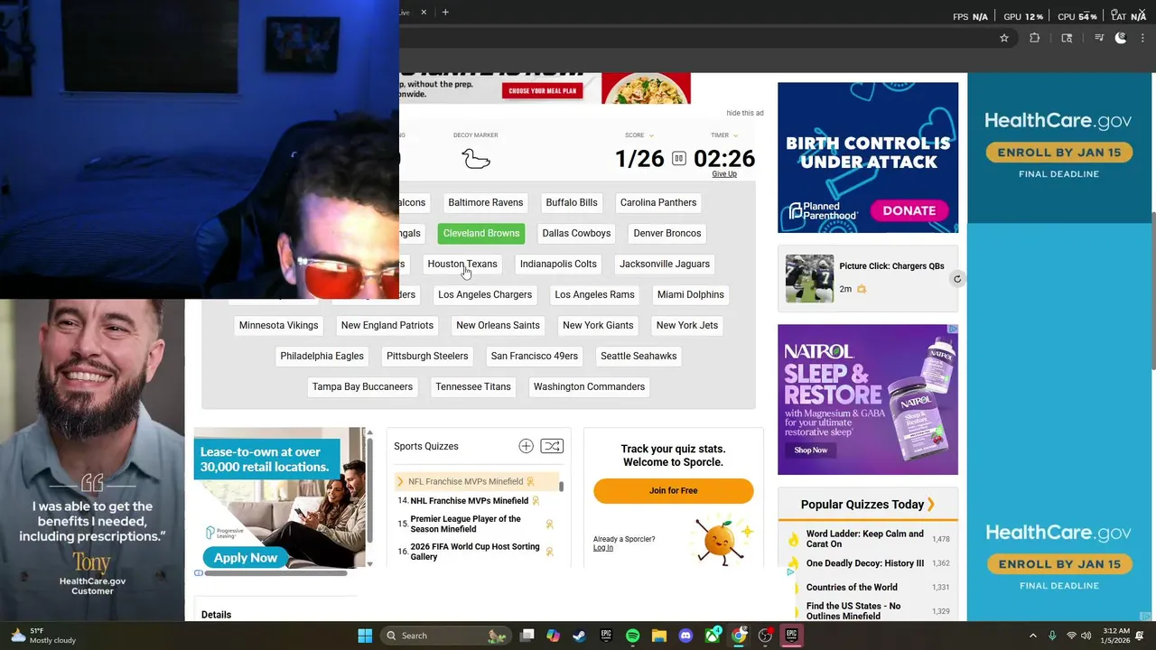Open the volume control in system tray
The width and height of the screenshot is (1156, 650).
click(x=1086, y=636)
